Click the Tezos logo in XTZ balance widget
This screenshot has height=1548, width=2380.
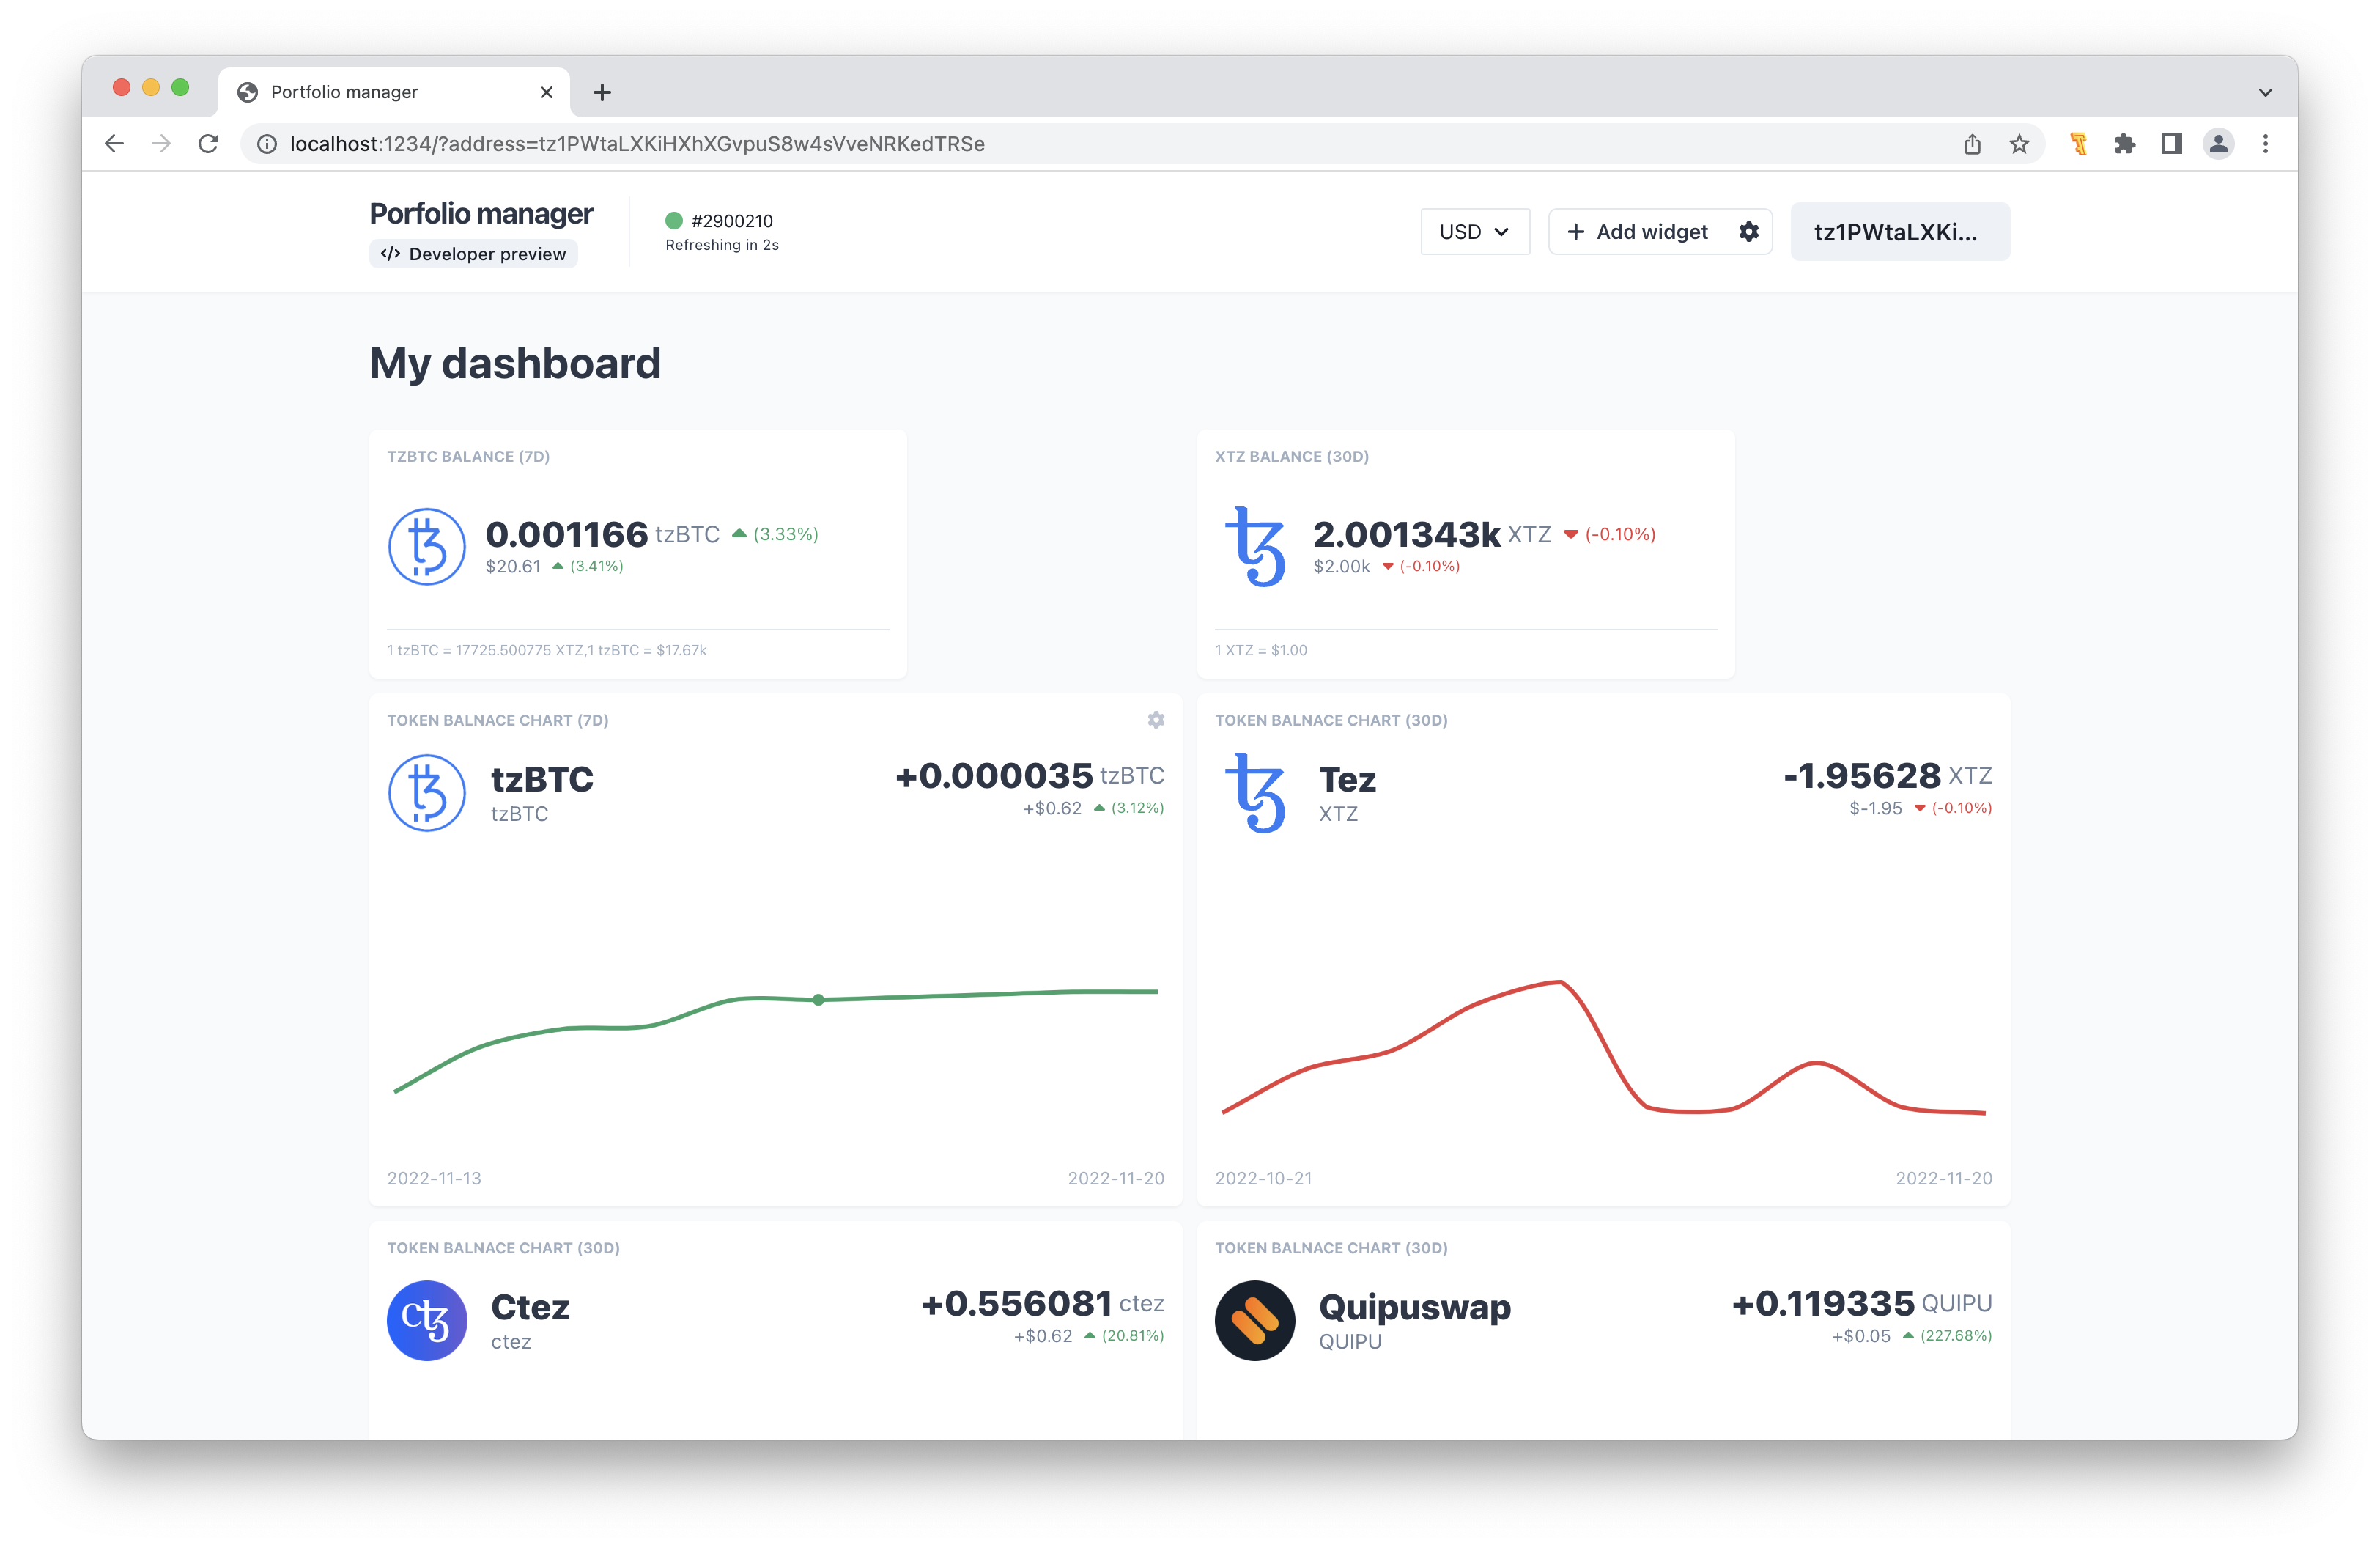[x=1255, y=546]
